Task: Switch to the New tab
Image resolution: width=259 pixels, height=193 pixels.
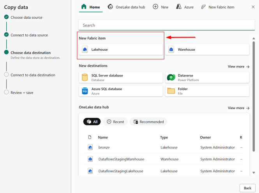Action: (x=160, y=7)
